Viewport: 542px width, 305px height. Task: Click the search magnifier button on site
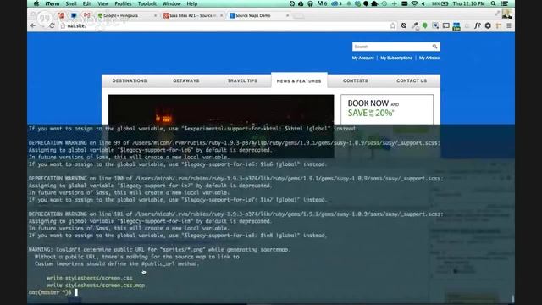click(434, 47)
